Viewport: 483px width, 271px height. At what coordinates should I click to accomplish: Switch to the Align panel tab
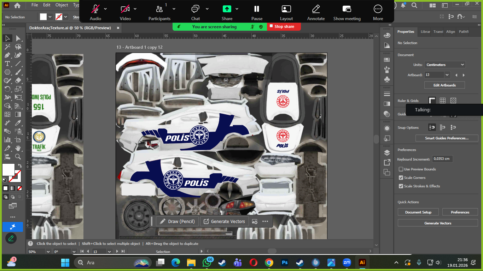[450, 32]
